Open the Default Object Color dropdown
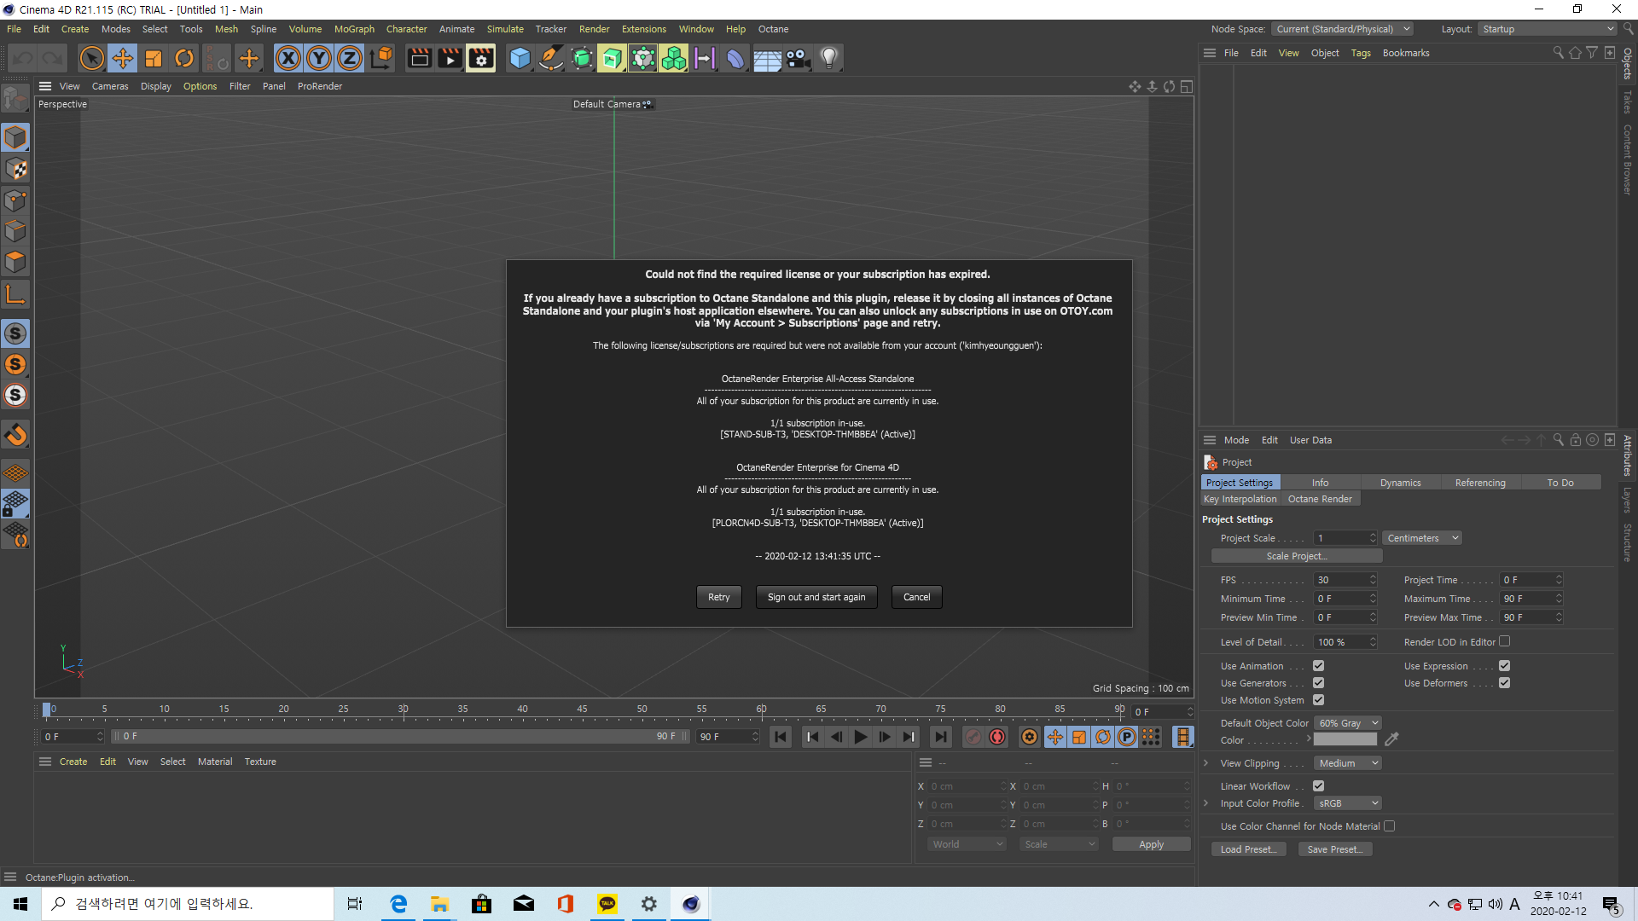This screenshot has height=921, width=1638. [1347, 723]
